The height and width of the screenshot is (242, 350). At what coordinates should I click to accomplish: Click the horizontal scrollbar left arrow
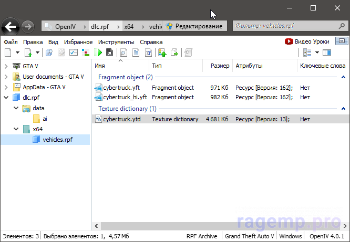tap(96, 226)
